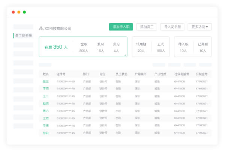This screenshot has width=225, height=152.
Task: Click the 公积金号 cell in 张三's row
Action: click(x=201, y=82)
